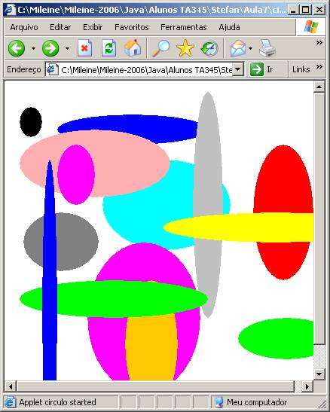Click the Links toolbar label
Viewport: 330px width, 412px height.
301,69
